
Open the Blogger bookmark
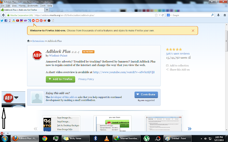pos(37,21)
